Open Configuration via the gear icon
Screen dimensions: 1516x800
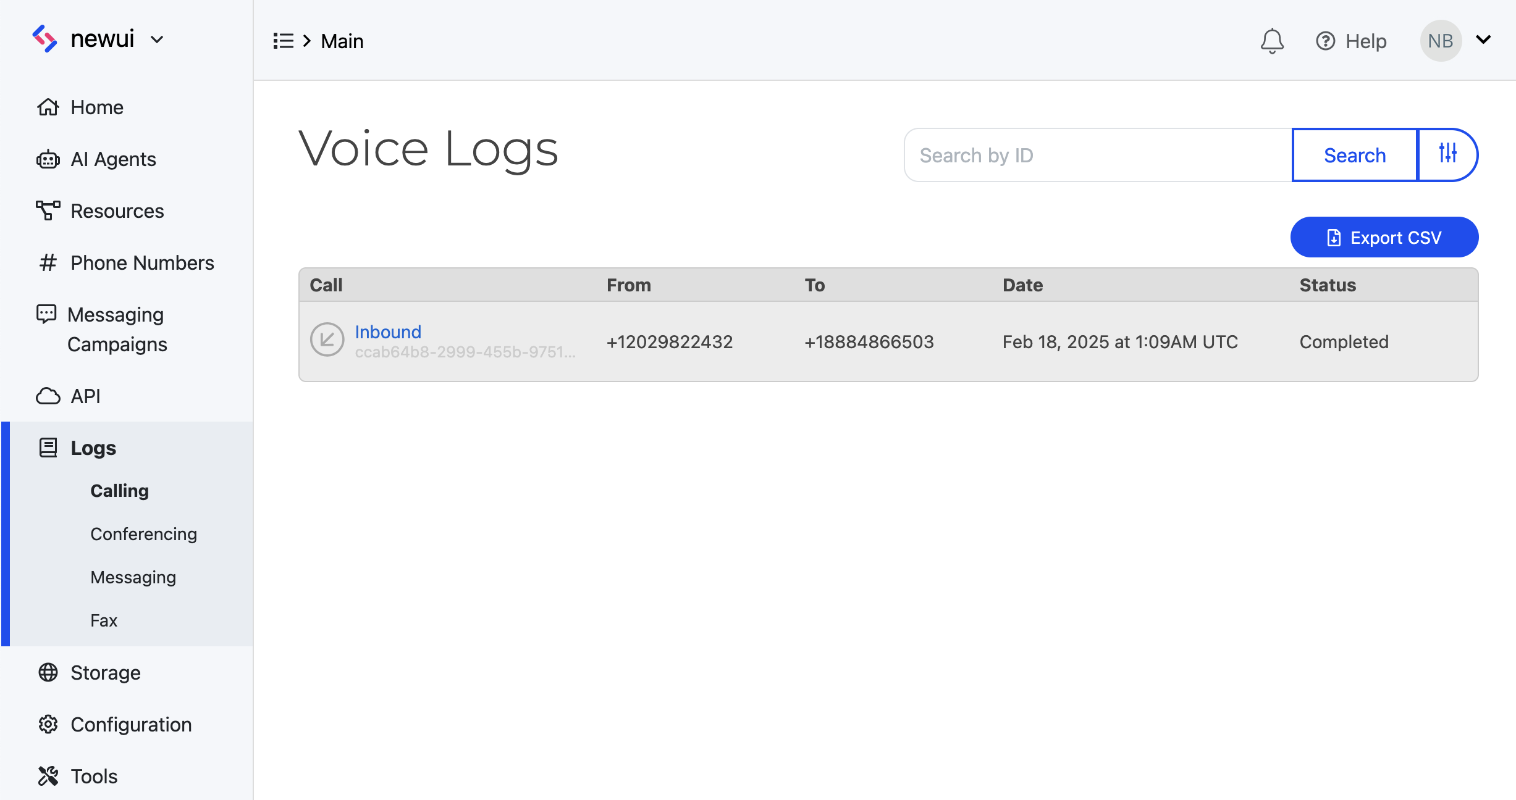point(48,724)
